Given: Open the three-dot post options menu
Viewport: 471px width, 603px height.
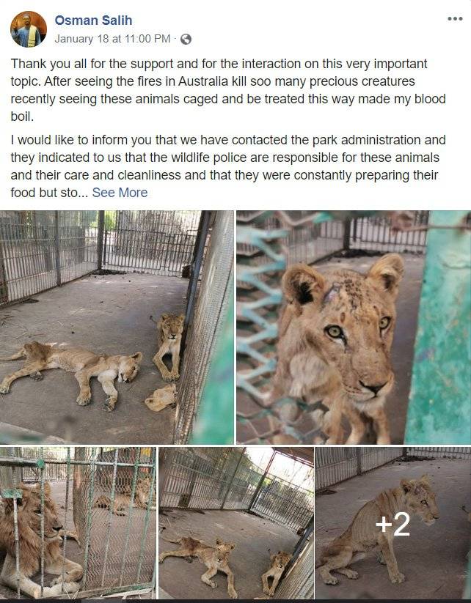Looking at the screenshot, I should 455,18.
